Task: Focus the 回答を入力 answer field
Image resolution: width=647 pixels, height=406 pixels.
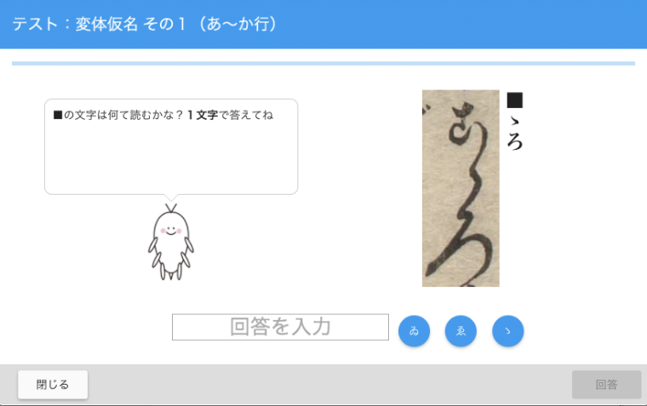Action: click(x=280, y=327)
